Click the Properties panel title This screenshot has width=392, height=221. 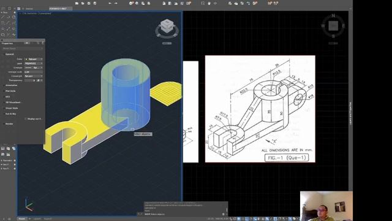[x=7, y=43]
